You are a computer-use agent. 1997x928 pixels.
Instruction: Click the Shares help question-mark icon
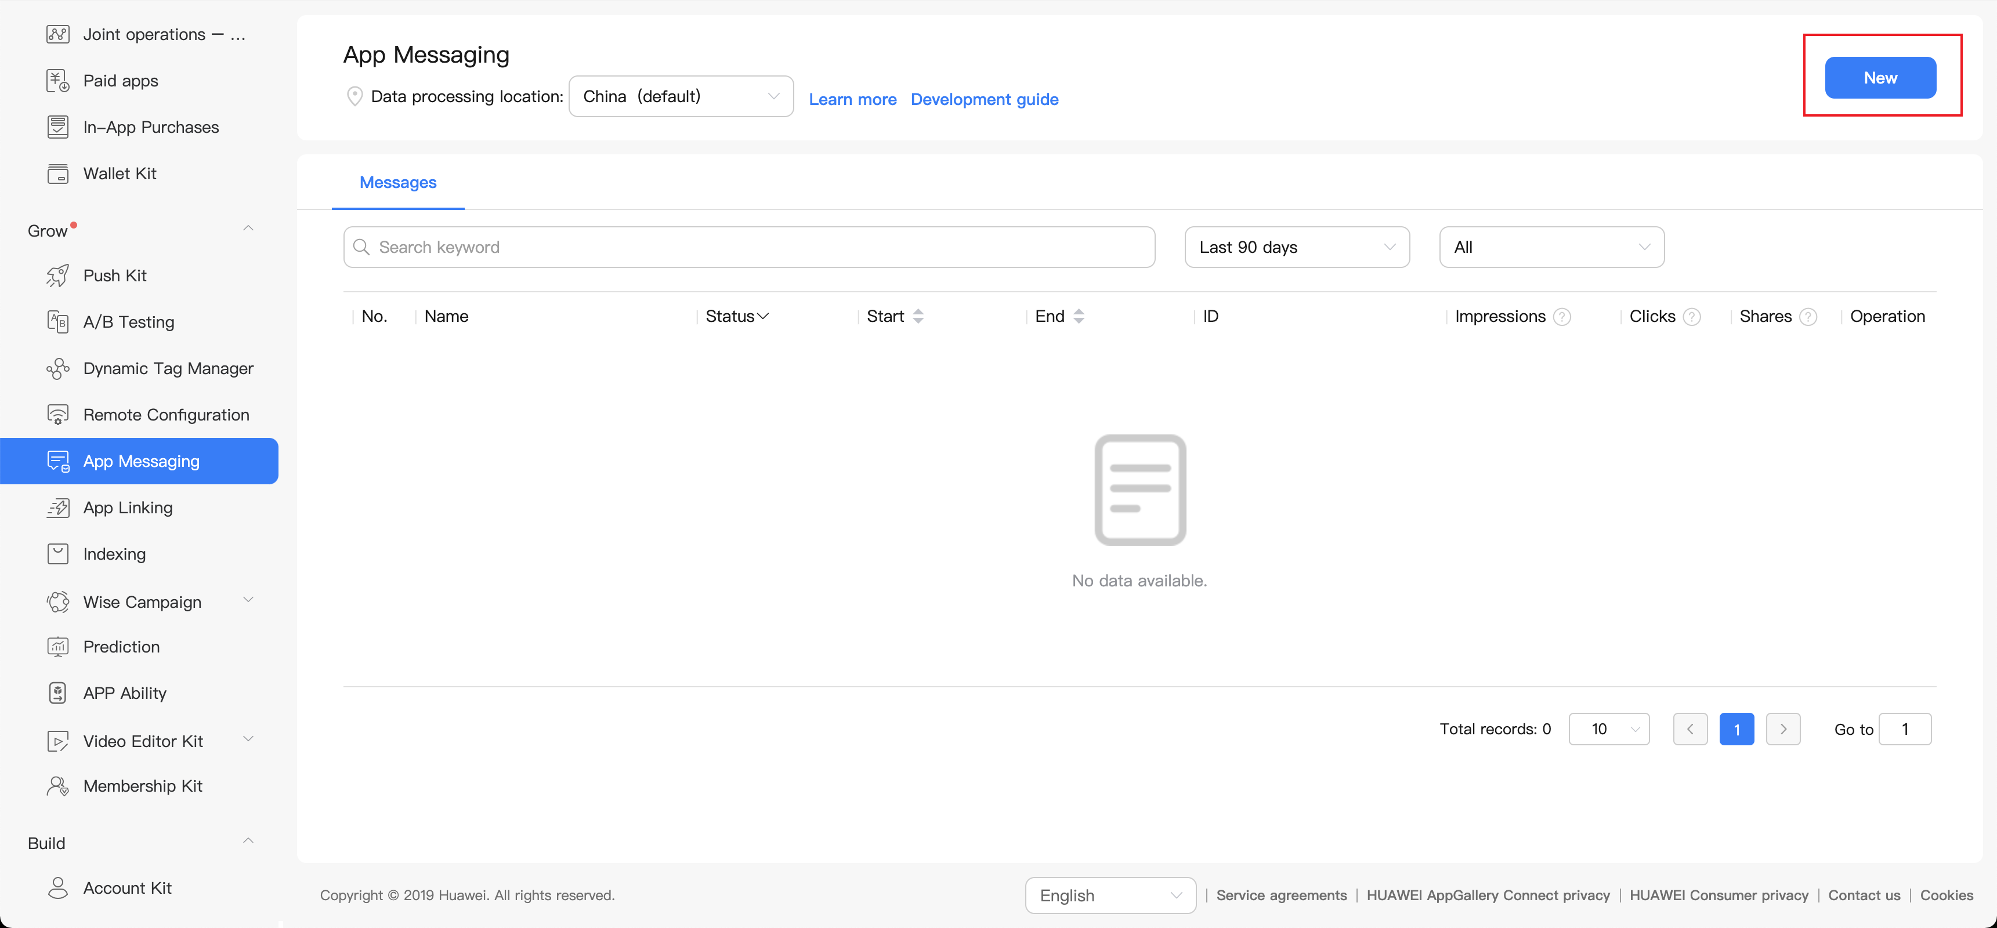pyautogui.click(x=1808, y=317)
